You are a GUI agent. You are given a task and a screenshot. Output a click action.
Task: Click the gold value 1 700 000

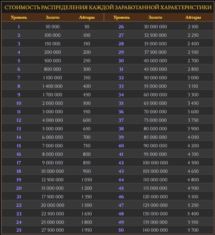coord(53,95)
